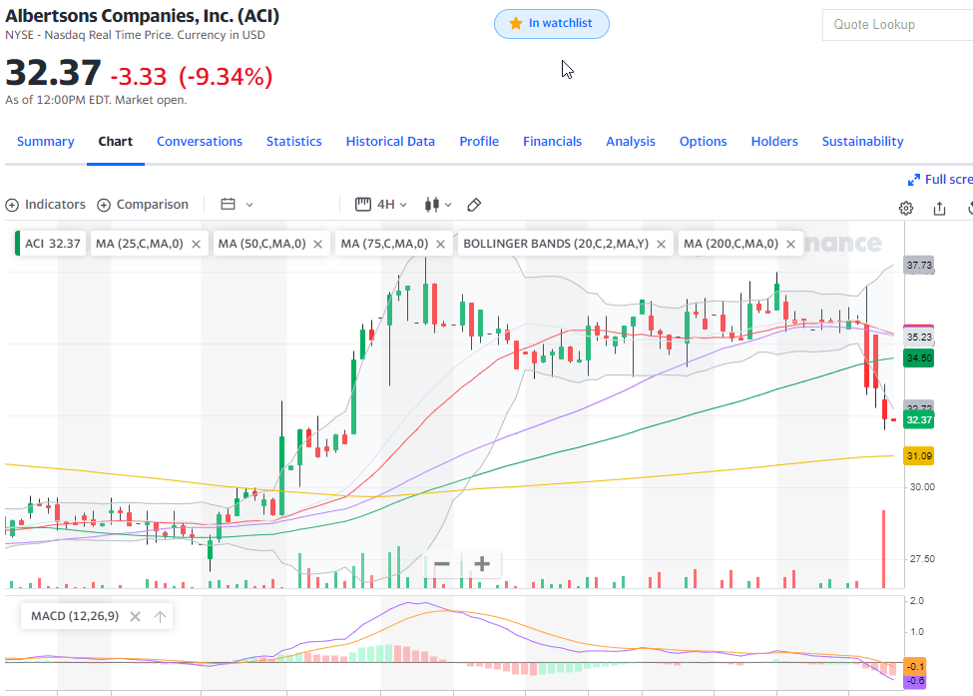Go to the Financials tab

tap(552, 142)
